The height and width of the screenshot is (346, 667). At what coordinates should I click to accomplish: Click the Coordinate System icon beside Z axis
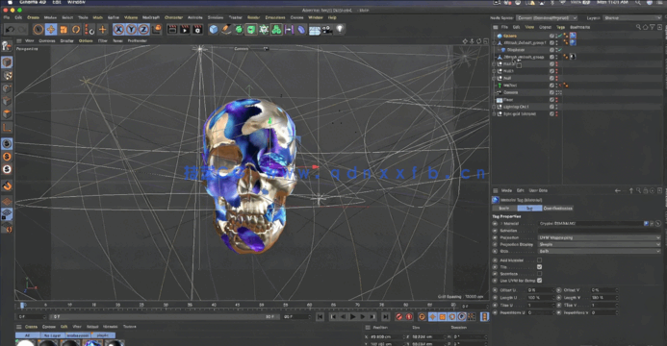coord(157,29)
